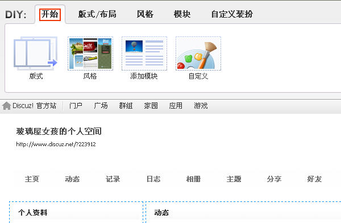Open the 模块 DIY tab
The image size is (341, 223).
tap(182, 14)
